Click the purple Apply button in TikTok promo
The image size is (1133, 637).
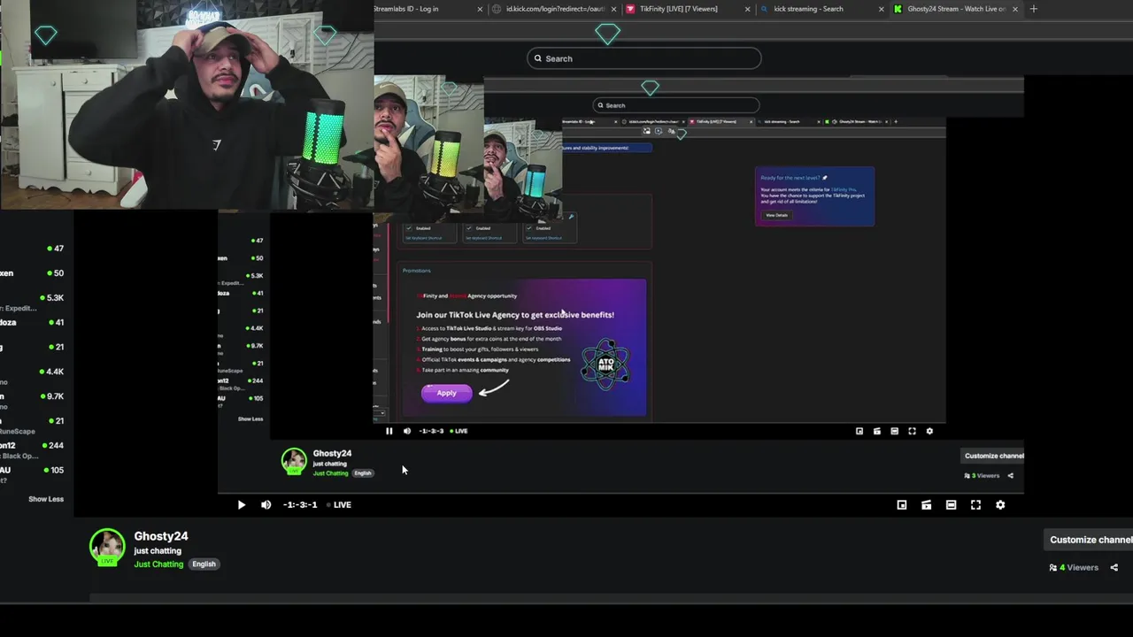(x=447, y=393)
